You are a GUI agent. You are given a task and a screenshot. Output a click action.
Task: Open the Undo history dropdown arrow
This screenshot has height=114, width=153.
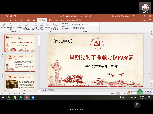coord(9,16)
